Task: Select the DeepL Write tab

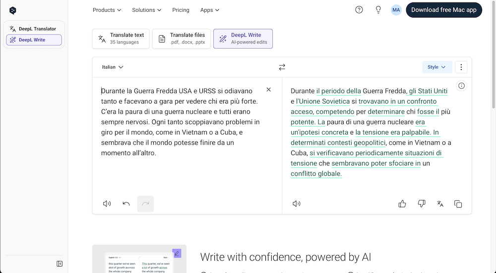Action: click(x=243, y=39)
